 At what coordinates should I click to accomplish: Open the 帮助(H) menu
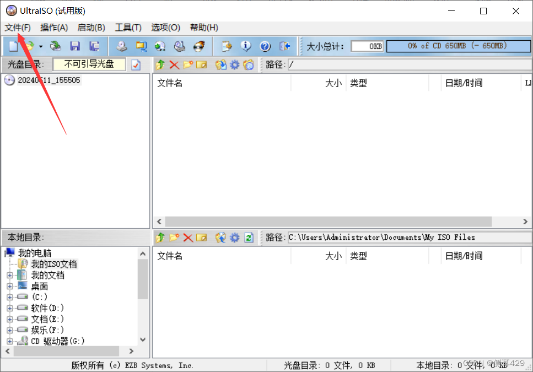[204, 28]
